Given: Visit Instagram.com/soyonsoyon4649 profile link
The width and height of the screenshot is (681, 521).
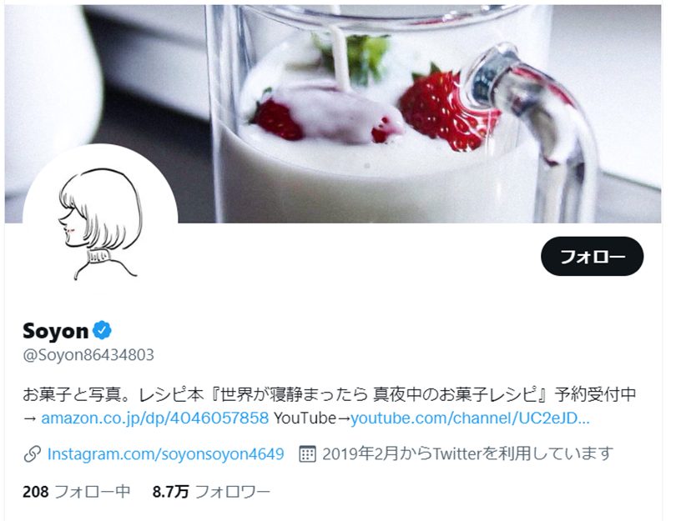Looking at the screenshot, I should [165, 453].
